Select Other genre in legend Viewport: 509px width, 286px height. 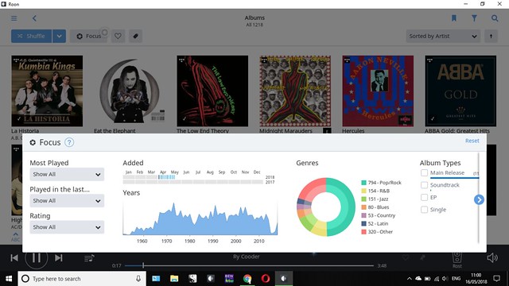coord(377,232)
